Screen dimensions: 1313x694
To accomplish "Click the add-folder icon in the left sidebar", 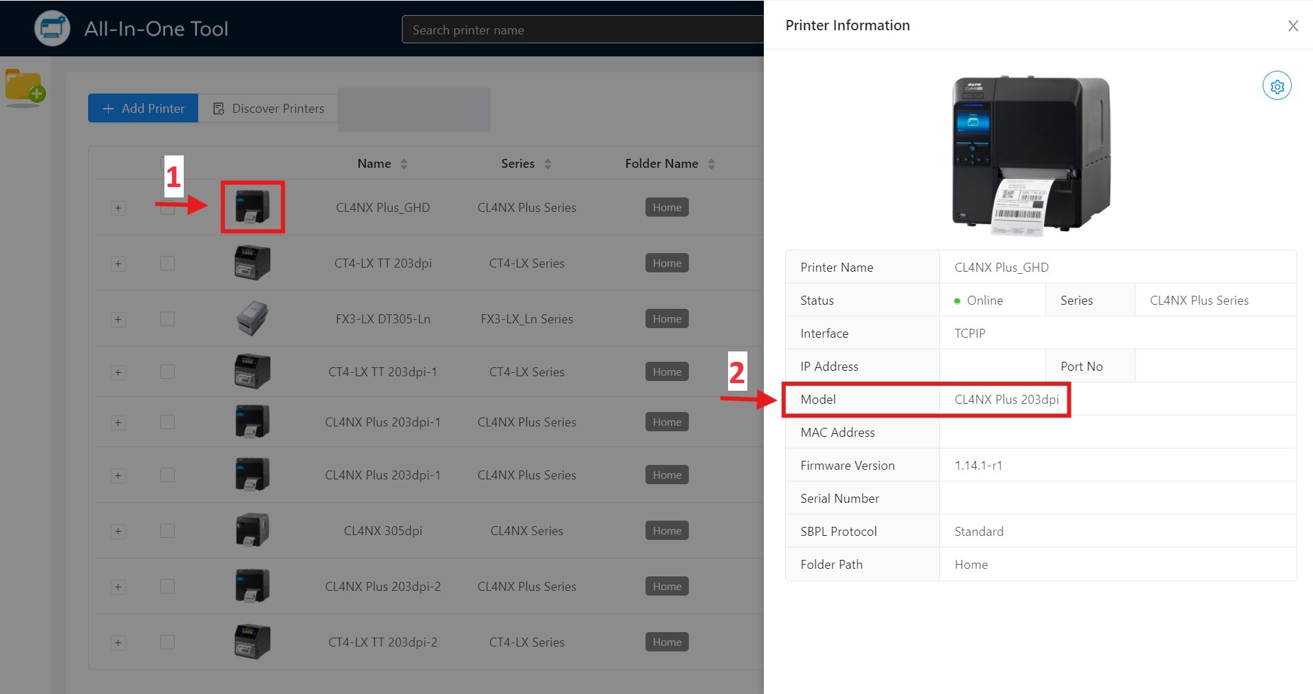I will coord(25,86).
